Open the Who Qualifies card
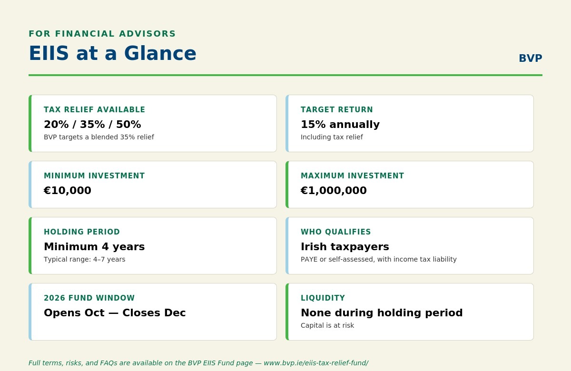This screenshot has width=571, height=371. (410, 246)
